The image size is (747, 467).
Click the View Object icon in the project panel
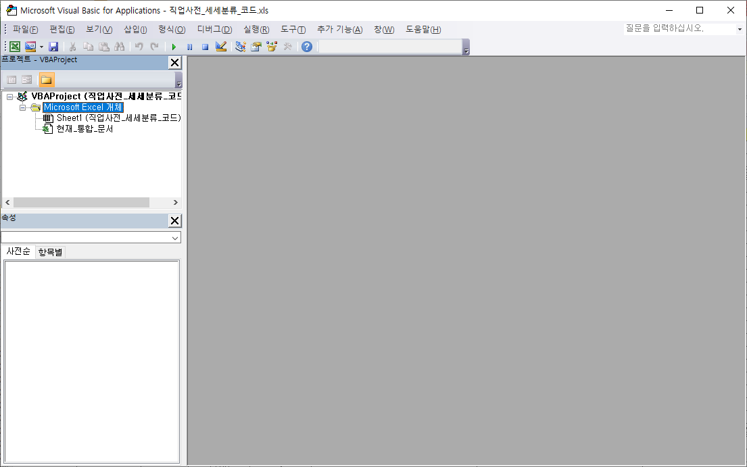click(x=26, y=80)
